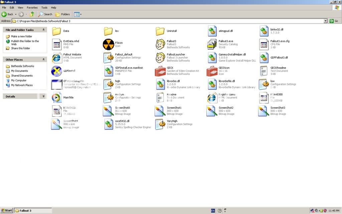Open the Tools menu
This screenshot has height=214, width=342.
coord(44,7)
